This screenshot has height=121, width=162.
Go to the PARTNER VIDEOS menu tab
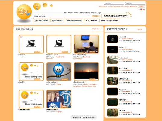click(74, 21)
